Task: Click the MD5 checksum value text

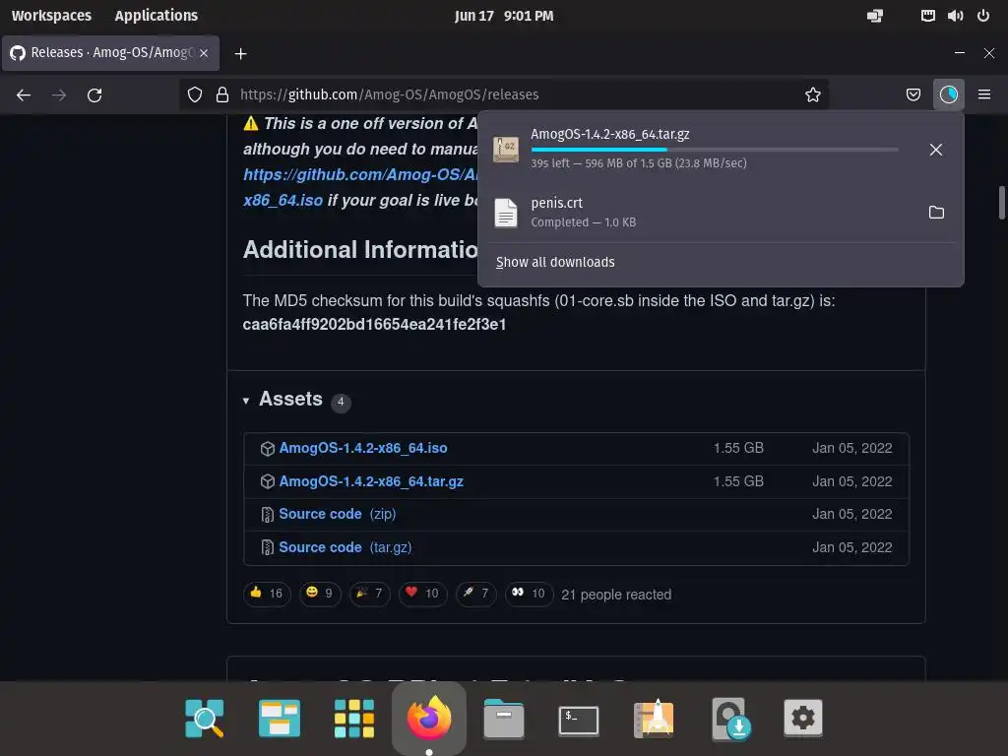Action: pos(374,324)
